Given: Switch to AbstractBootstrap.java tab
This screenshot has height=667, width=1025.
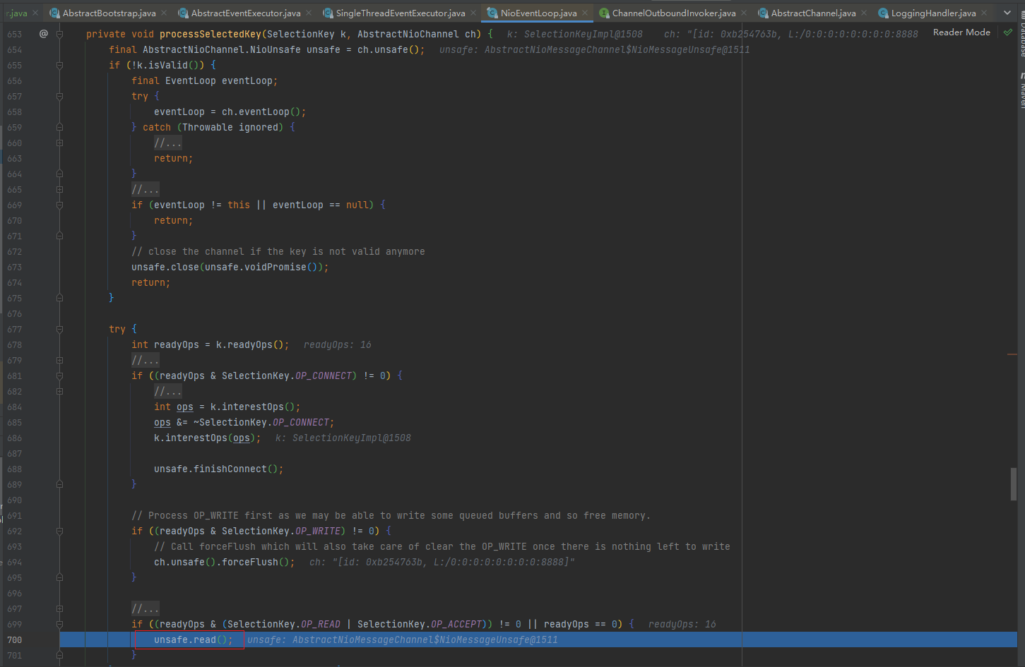Looking at the screenshot, I should point(109,13).
